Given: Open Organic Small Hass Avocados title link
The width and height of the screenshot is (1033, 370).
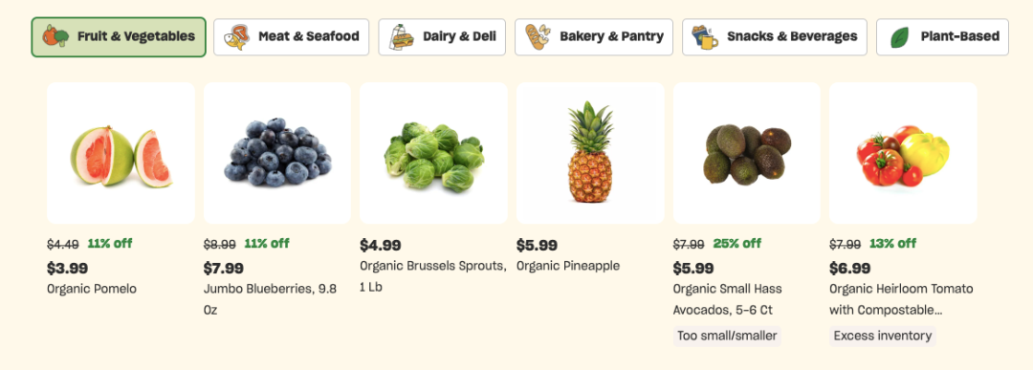Looking at the screenshot, I should (727, 299).
